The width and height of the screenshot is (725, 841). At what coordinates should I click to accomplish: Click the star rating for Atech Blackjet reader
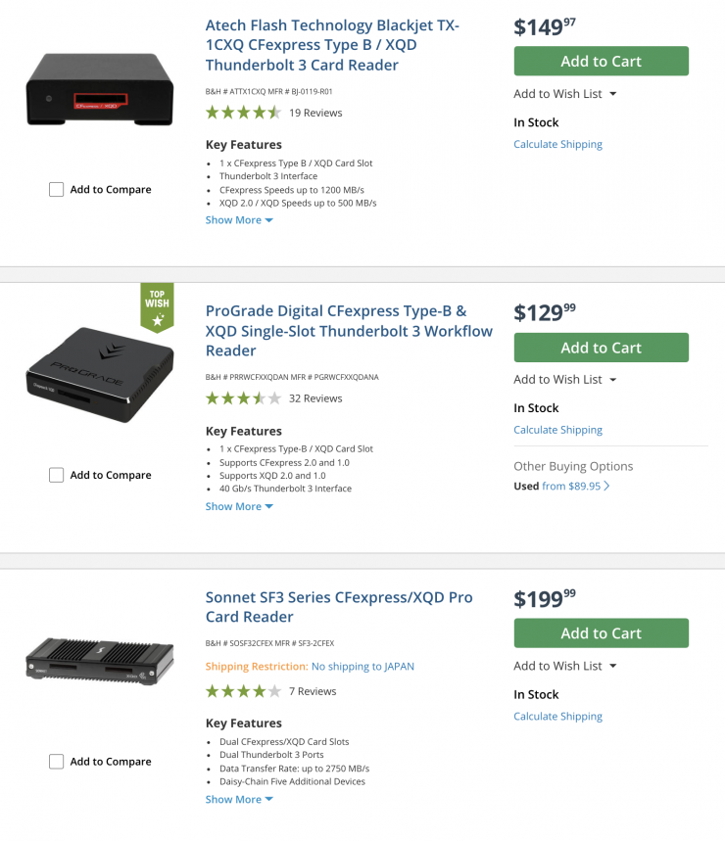[243, 113]
